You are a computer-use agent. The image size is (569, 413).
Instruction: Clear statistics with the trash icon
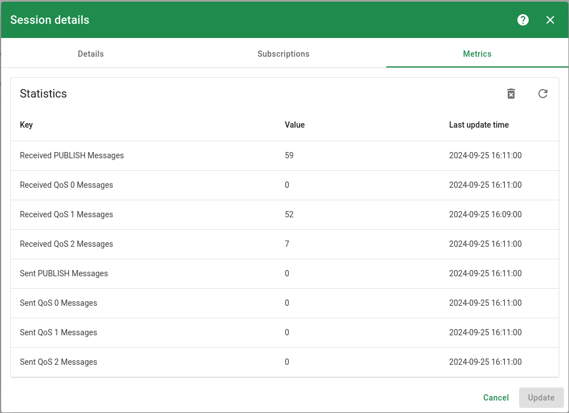(511, 94)
